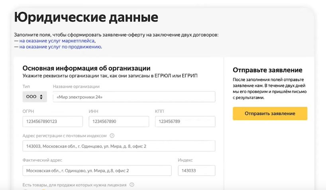Focus the 'Фактический адрес' input field
326x190 pixels.
coord(97,171)
